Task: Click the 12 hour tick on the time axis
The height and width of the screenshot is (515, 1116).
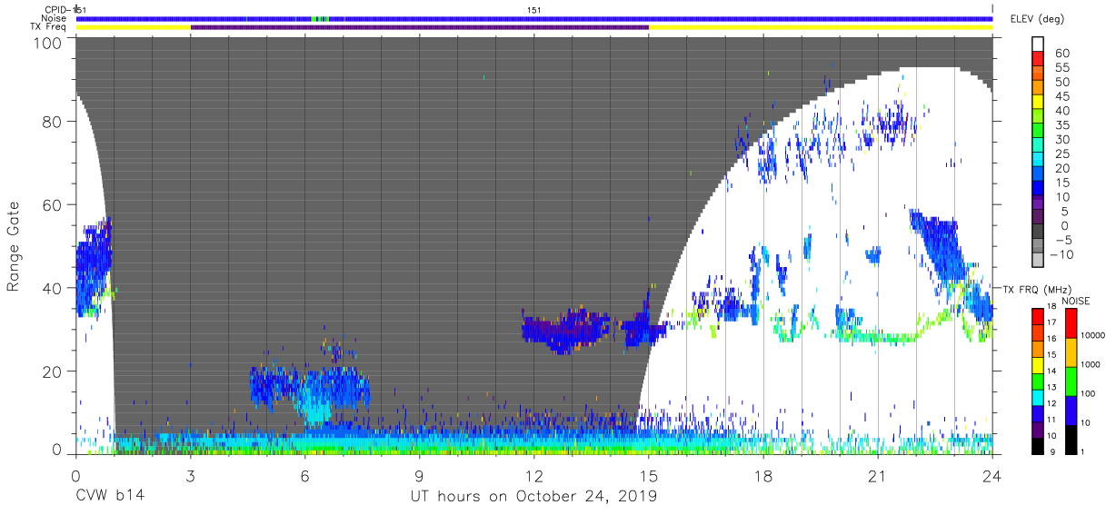Action: pyautogui.click(x=534, y=475)
